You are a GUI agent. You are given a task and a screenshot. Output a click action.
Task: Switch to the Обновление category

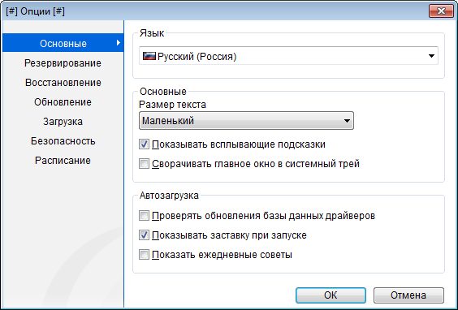63,102
